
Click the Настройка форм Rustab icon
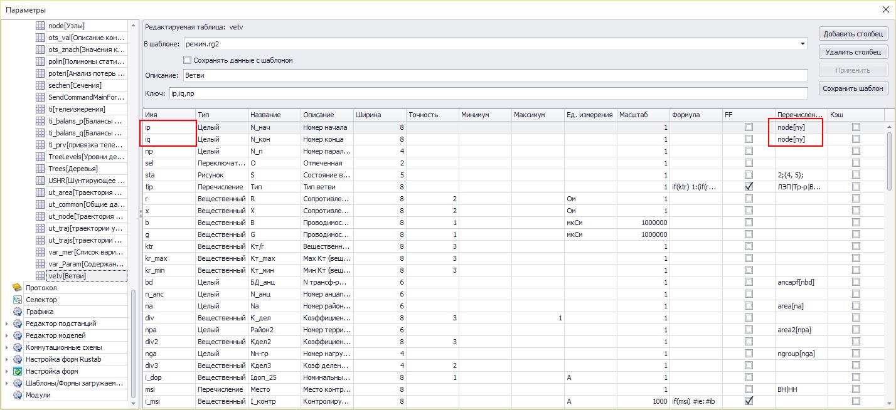pos(18,359)
